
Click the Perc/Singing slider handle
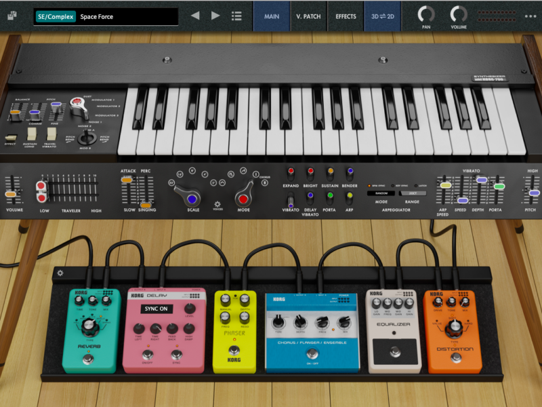click(146, 205)
